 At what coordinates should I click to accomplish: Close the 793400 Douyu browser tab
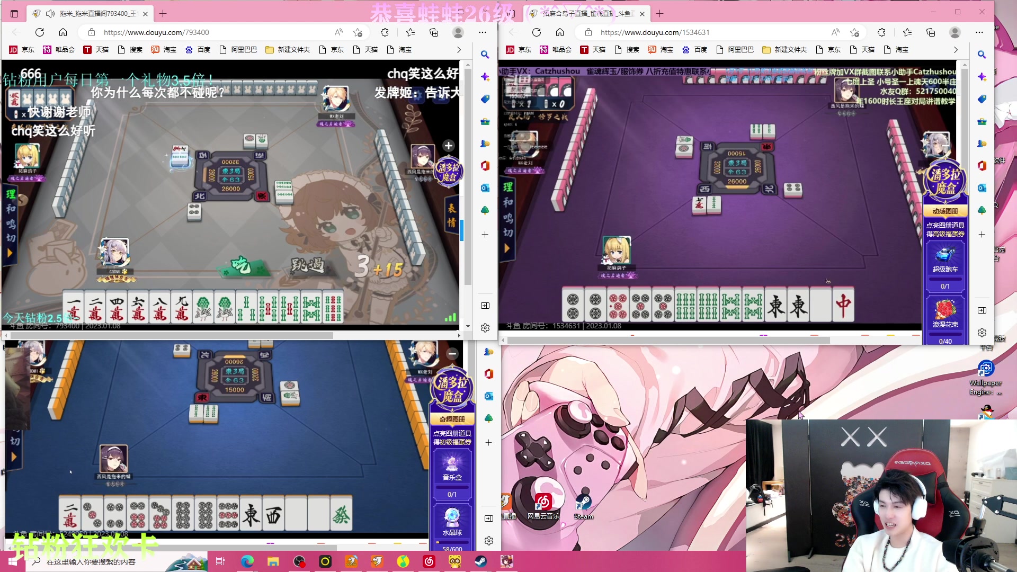pyautogui.click(x=145, y=14)
